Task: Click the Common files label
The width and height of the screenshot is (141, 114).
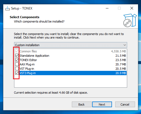Action: pyautogui.click(x=28, y=51)
